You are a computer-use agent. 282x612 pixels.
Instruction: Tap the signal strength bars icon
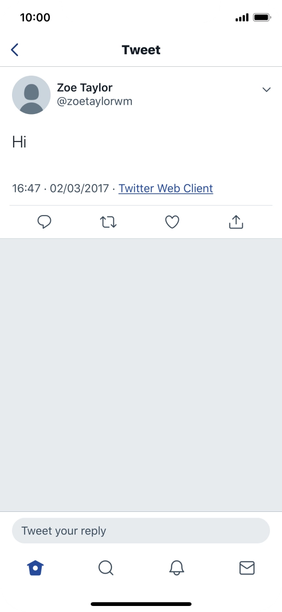(x=242, y=18)
